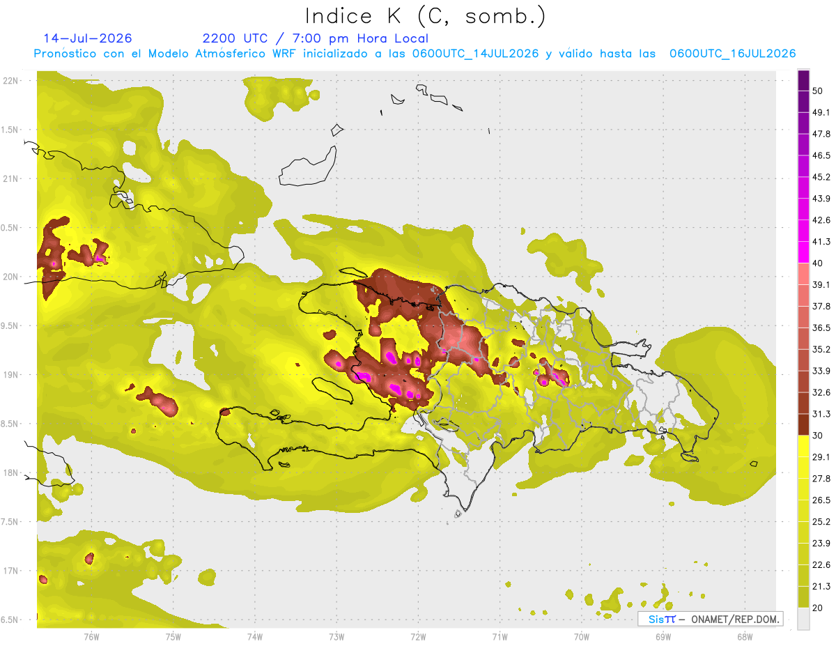
Task: Click the 31.3 color scale value
Action: tap(821, 414)
